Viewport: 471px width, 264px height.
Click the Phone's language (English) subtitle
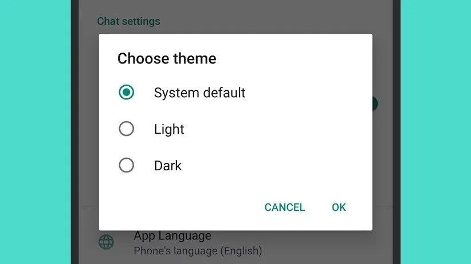[198, 251]
